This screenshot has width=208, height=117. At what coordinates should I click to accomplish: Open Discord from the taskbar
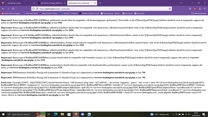(83, 114)
